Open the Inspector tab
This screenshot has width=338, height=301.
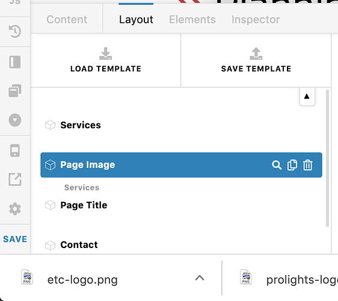click(x=256, y=19)
